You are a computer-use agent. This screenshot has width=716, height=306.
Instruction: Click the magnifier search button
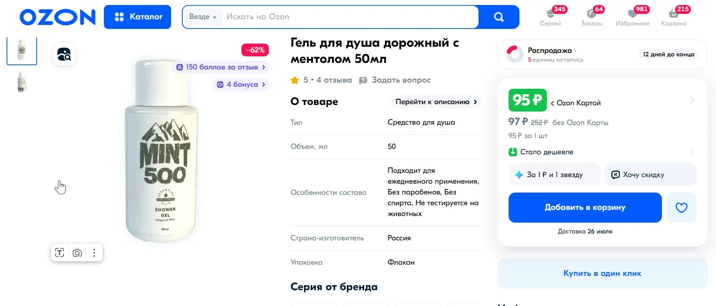click(499, 17)
